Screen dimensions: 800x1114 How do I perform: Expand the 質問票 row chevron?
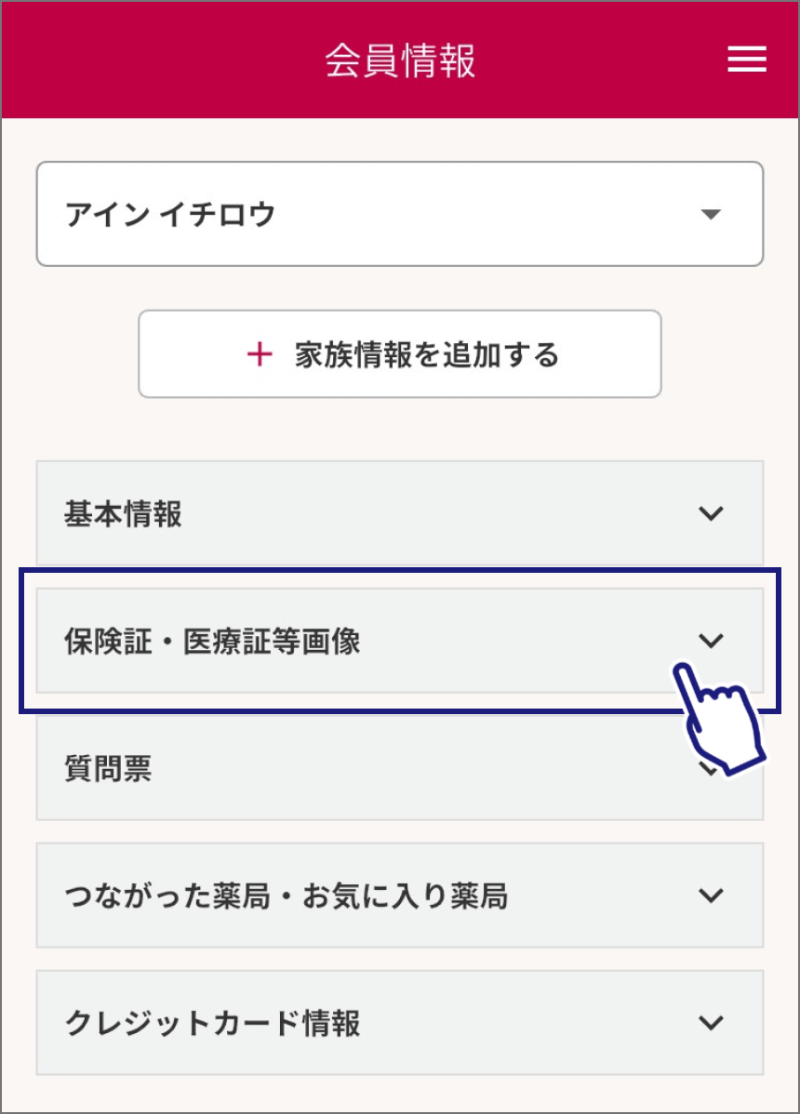tap(709, 771)
